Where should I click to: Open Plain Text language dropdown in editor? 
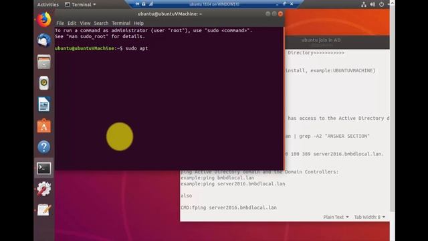[x=336, y=217]
